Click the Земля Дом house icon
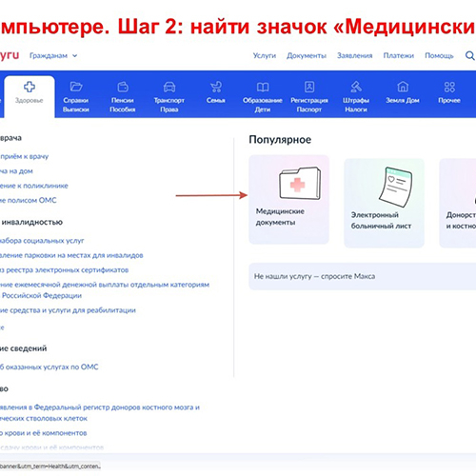Screen dimensions: 476x476 (x=403, y=87)
